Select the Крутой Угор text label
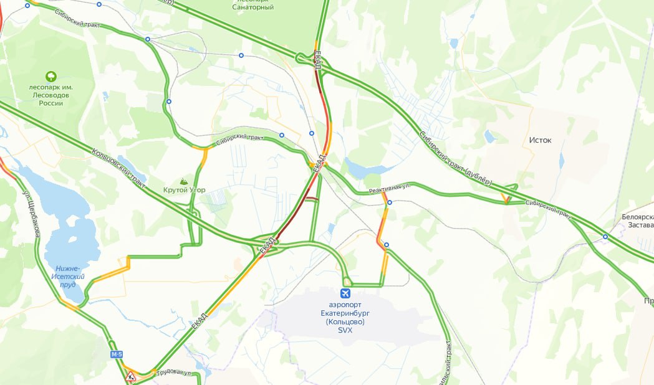 click(184, 190)
